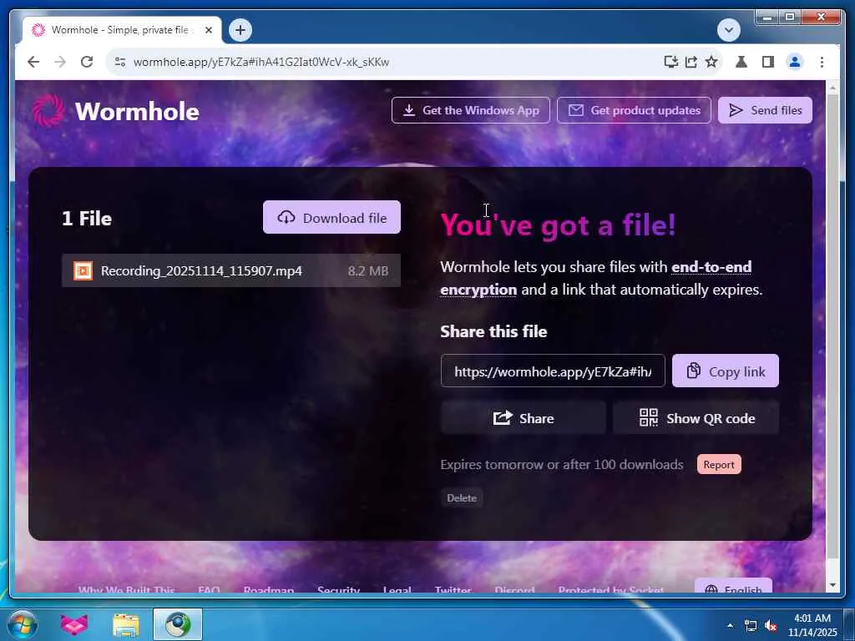The width and height of the screenshot is (855, 641).
Task: Click the network tray icon
Action: 751,626
